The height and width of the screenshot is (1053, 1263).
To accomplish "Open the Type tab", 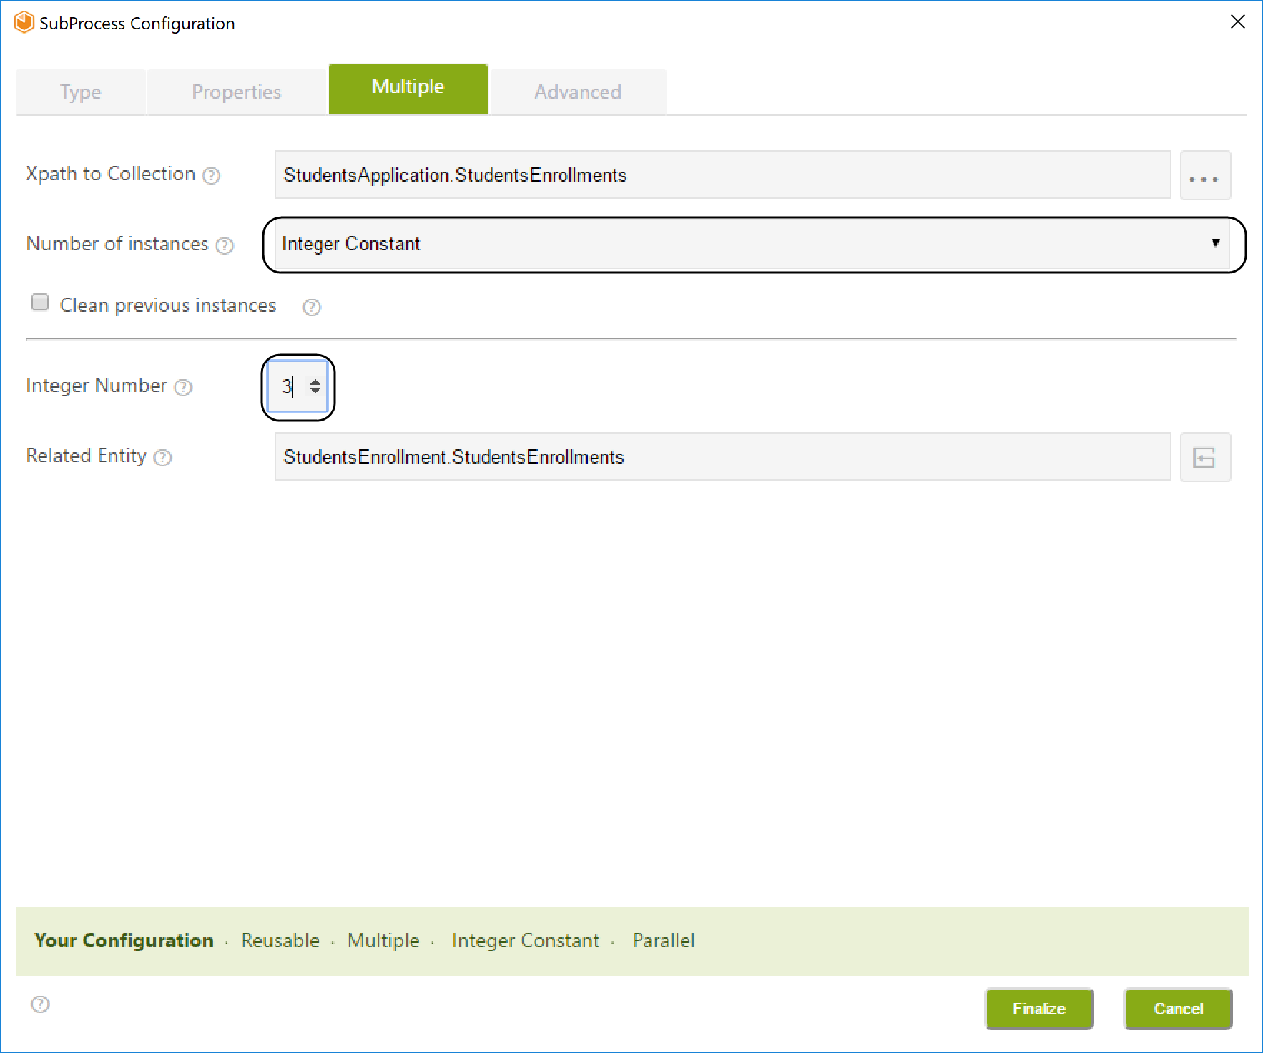I will [81, 92].
